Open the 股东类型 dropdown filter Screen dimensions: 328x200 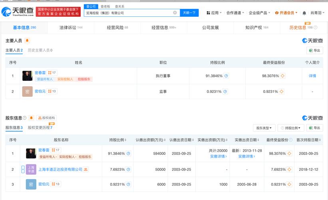pyautogui.click(x=264, y=128)
